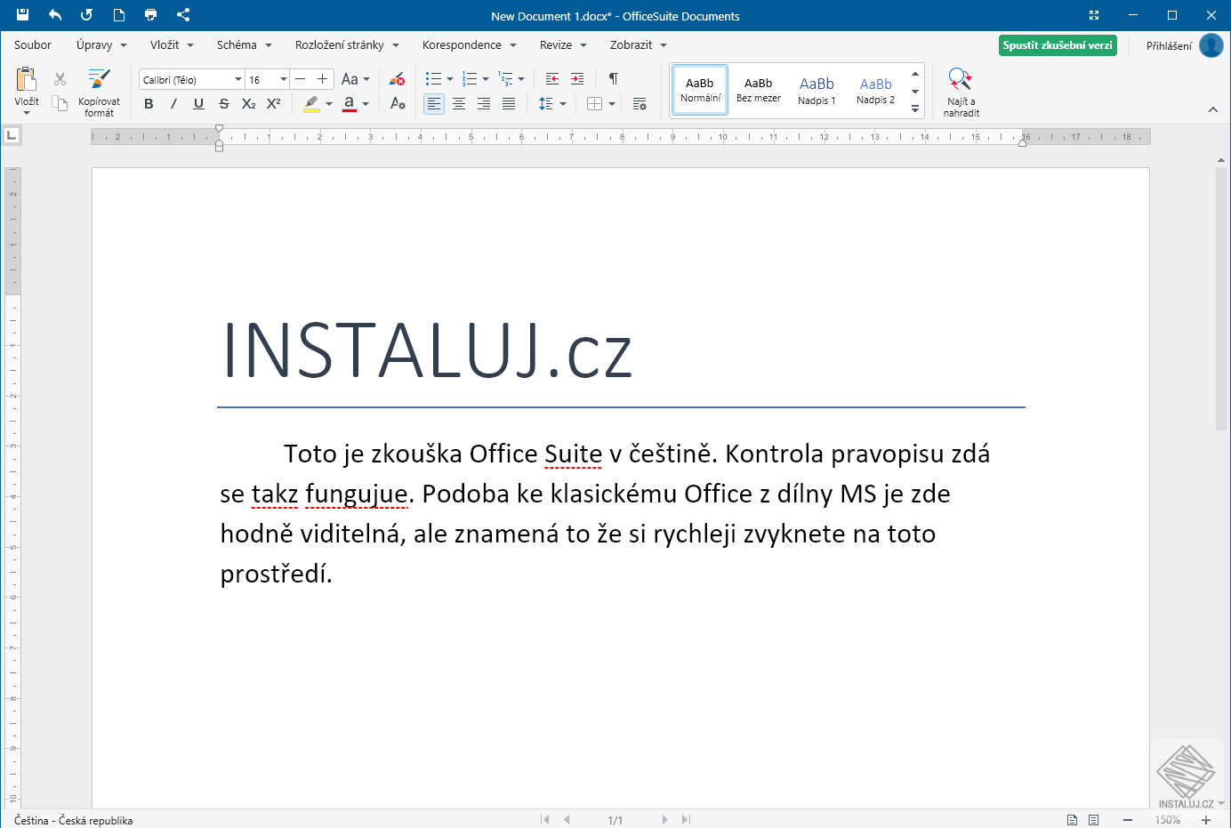
Task: Open the Revize menu
Action: [x=556, y=44]
